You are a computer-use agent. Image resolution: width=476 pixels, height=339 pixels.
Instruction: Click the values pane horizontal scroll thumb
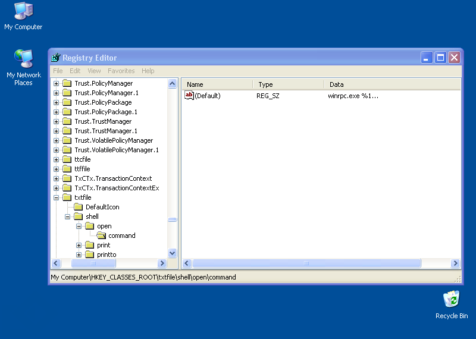click(306, 263)
